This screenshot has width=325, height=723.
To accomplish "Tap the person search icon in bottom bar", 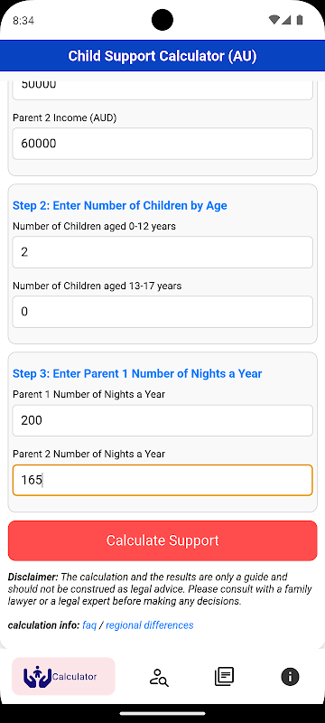I will click(159, 677).
